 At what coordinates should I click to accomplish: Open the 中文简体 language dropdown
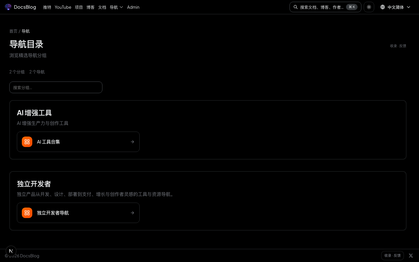[x=396, y=7]
